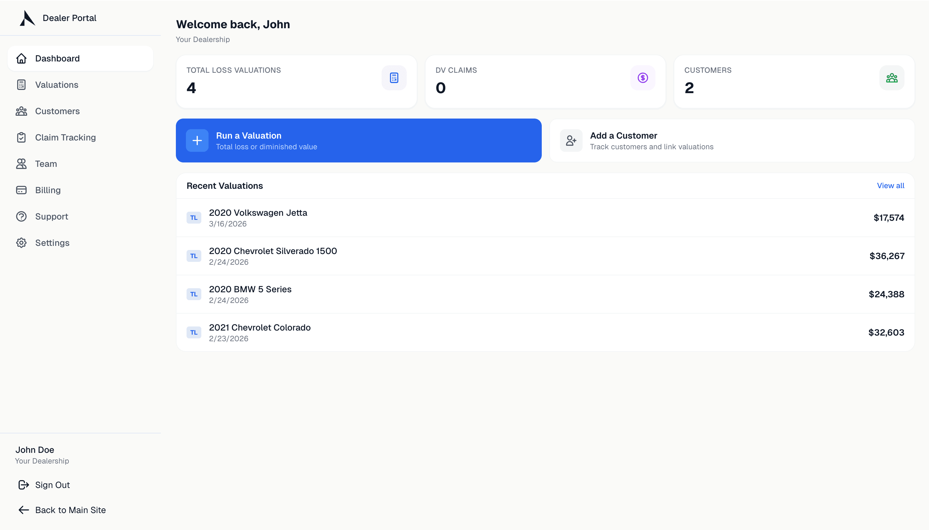Click the Support question mark icon
The image size is (929, 530).
21,216
